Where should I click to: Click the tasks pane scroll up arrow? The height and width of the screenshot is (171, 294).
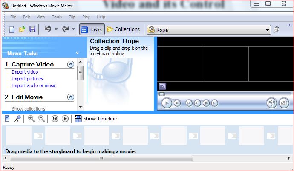click(81, 62)
